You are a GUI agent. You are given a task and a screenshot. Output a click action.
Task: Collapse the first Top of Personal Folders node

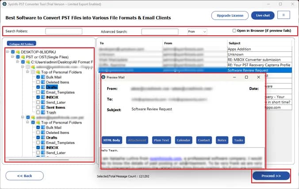click(27, 72)
